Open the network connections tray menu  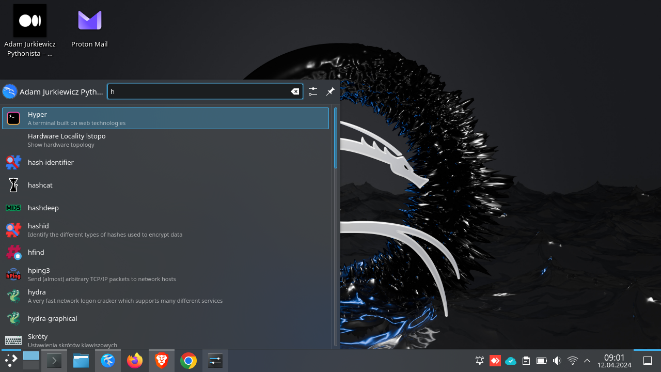click(x=572, y=360)
